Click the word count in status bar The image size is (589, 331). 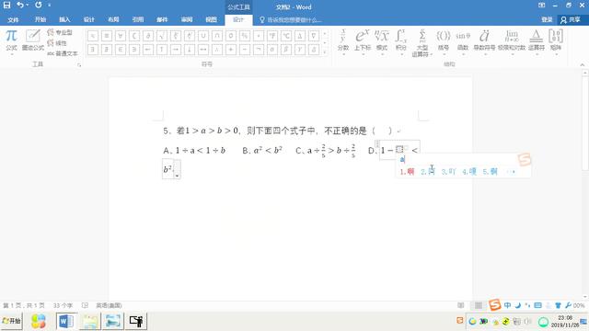coord(63,305)
